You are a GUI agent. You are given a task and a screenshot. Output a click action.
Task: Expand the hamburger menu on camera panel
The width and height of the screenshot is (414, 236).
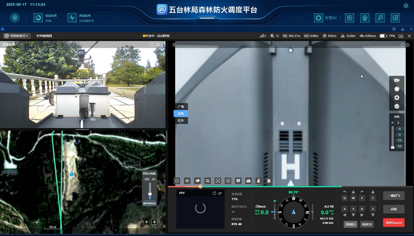[x=174, y=45]
